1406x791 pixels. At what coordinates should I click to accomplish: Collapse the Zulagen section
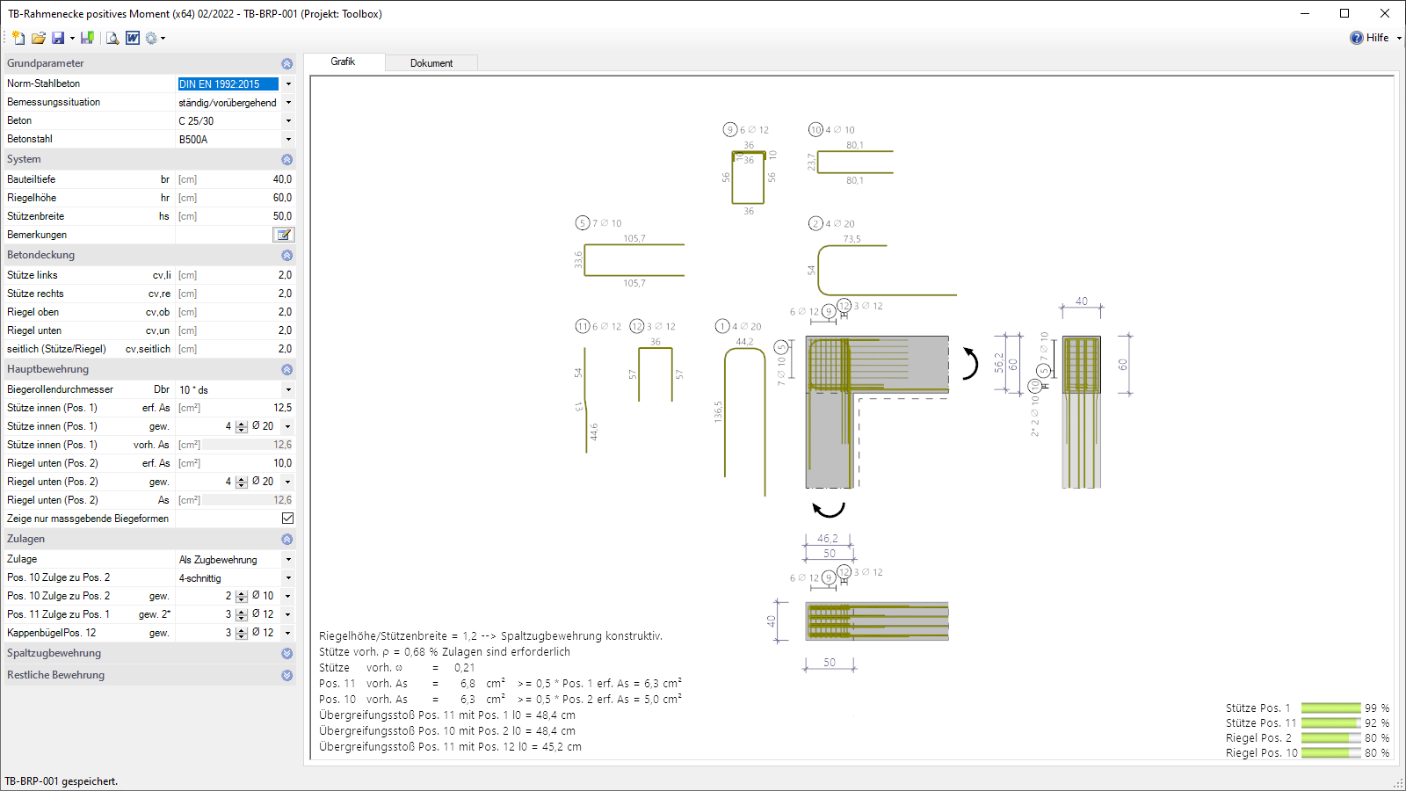point(286,539)
